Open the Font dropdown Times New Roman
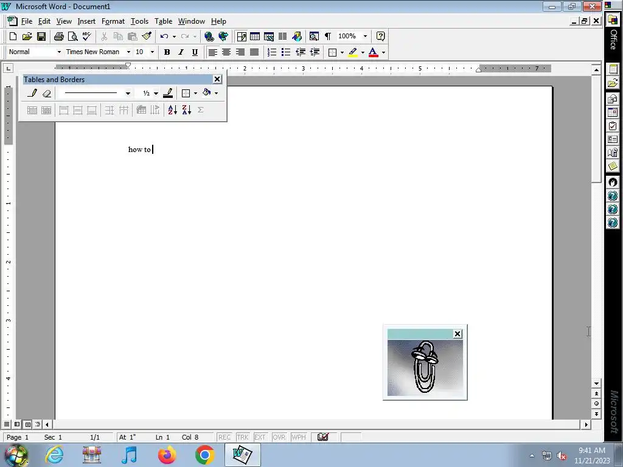The image size is (623, 467). (x=128, y=52)
